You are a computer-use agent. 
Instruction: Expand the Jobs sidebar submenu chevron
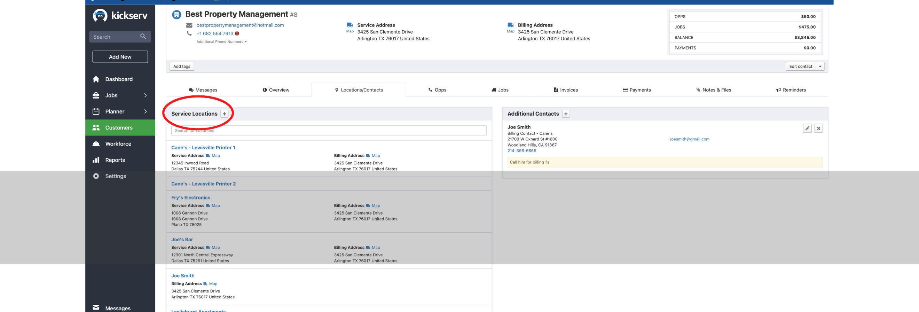click(x=145, y=95)
